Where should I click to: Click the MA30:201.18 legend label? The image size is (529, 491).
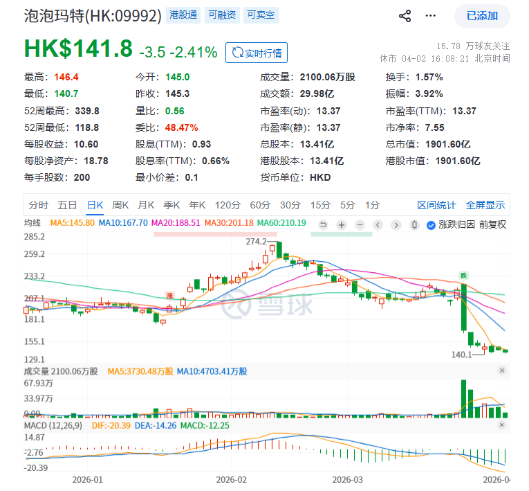pos(229,223)
